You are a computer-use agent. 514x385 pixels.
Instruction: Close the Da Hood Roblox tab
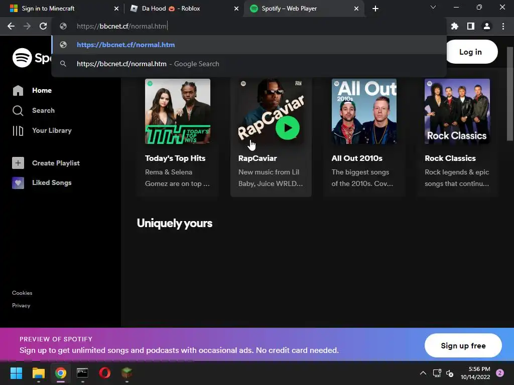point(236,9)
